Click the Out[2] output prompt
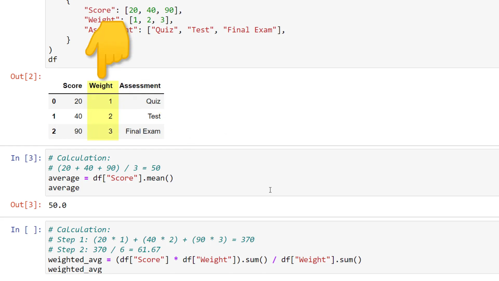This screenshot has width=499, height=281. 26,76
